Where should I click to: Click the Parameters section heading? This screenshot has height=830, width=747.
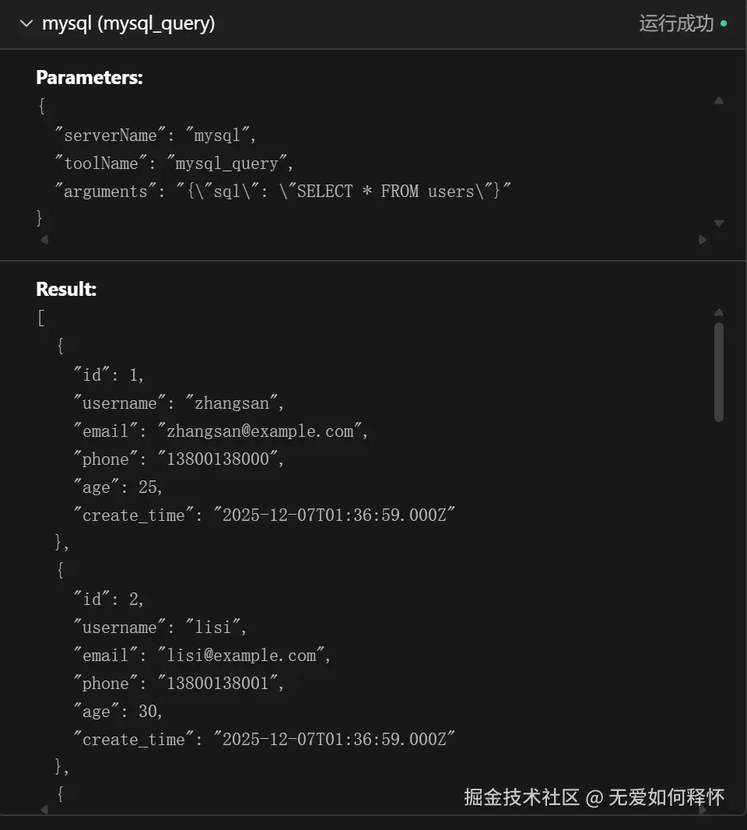click(89, 78)
